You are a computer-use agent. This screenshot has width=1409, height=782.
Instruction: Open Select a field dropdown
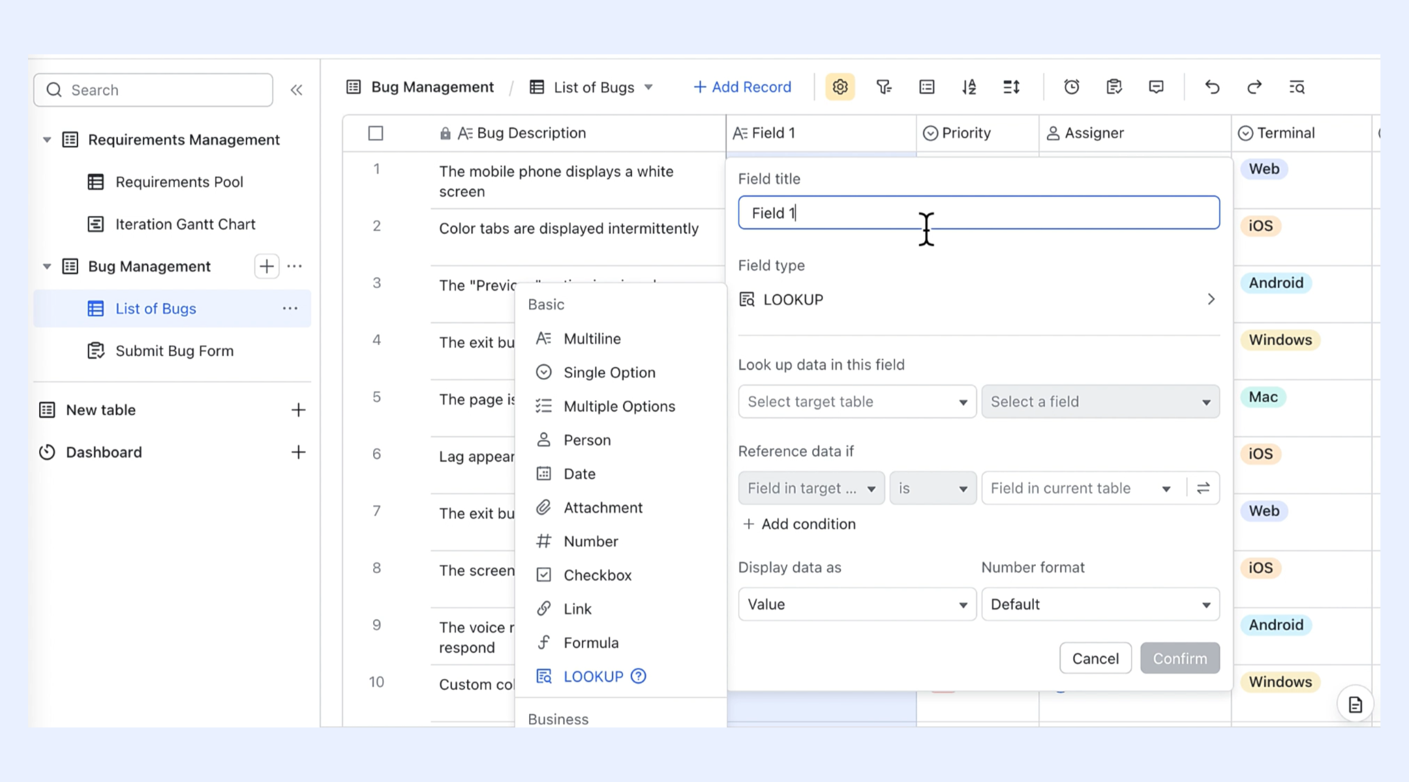tap(1100, 401)
